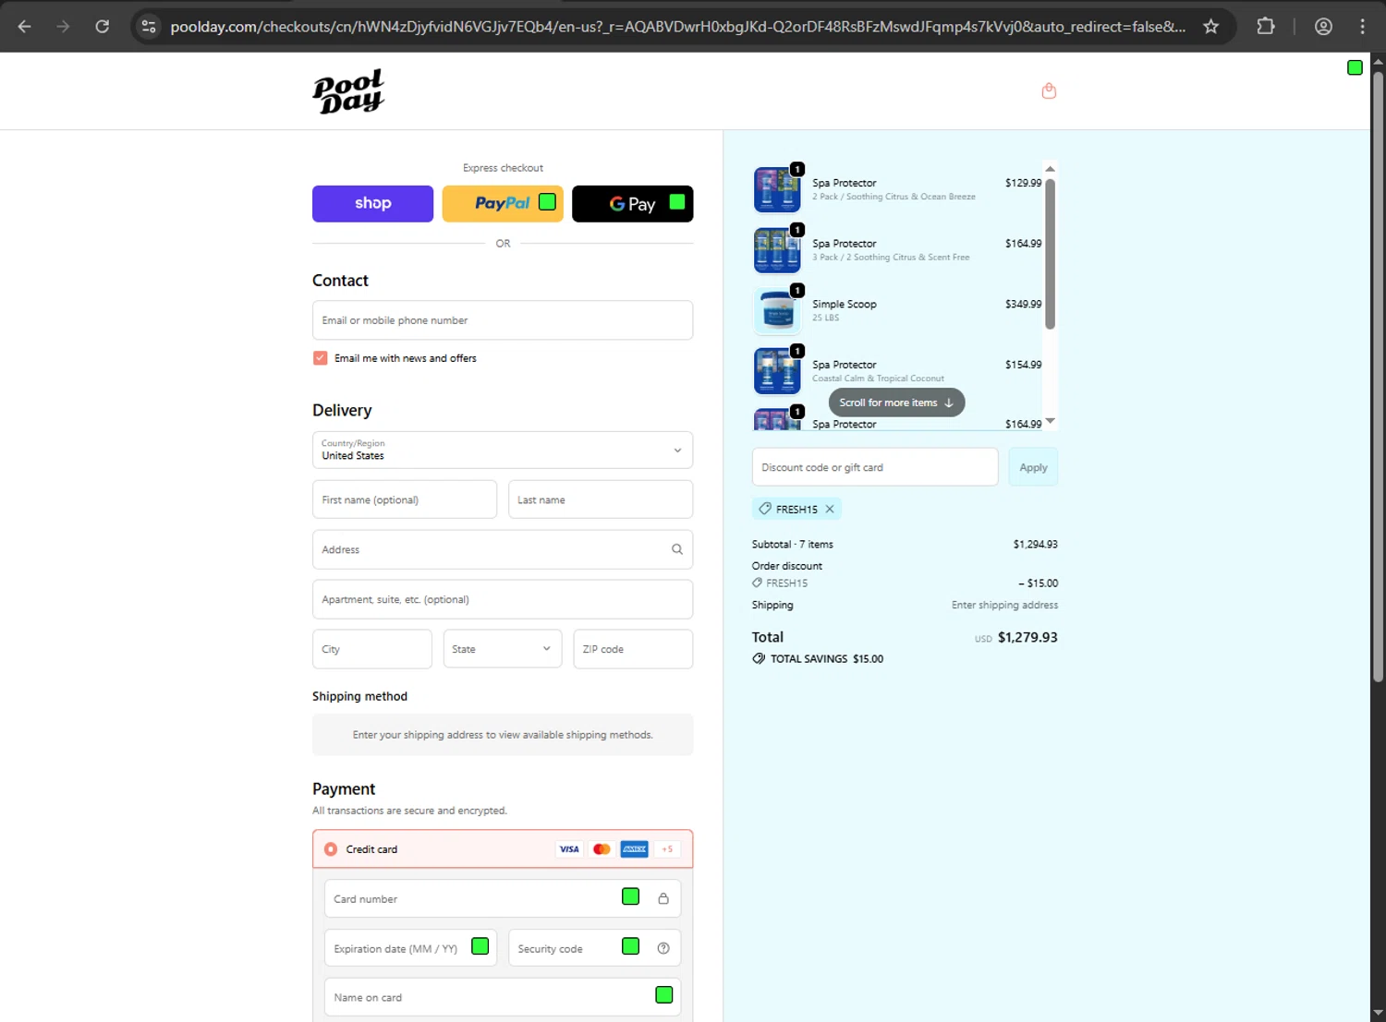Click the Address input field
The height and width of the screenshot is (1022, 1386).
click(503, 549)
